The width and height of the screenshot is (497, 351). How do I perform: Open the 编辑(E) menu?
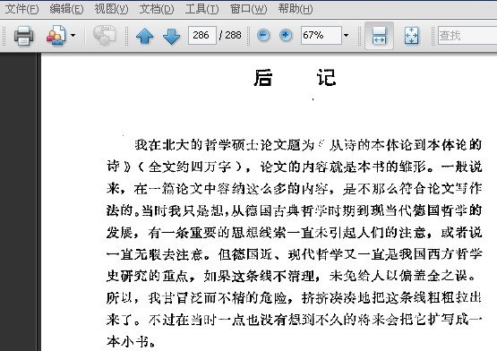66,9
